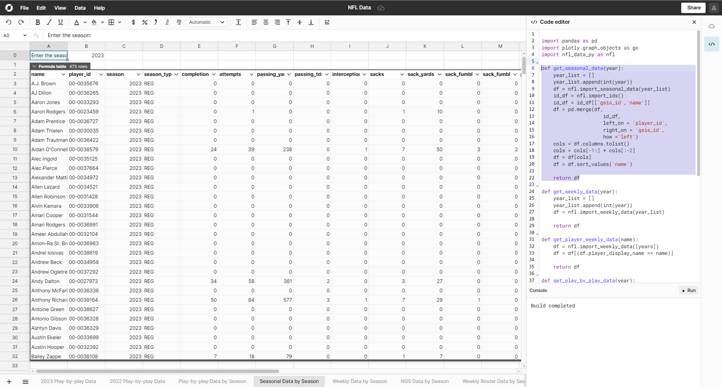Run the code from console
The height and width of the screenshot is (387, 722).
pyautogui.click(x=689, y=290)
